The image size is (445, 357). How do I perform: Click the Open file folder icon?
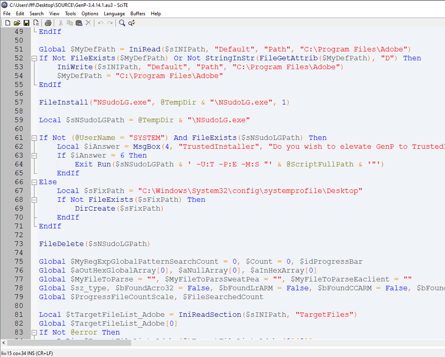17,23
